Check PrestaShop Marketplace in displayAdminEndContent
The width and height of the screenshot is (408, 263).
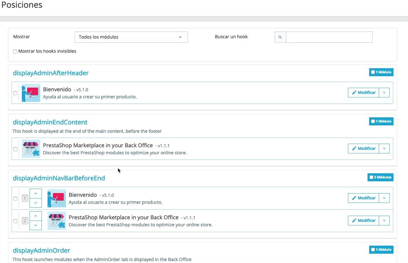[x=15, y=149]
